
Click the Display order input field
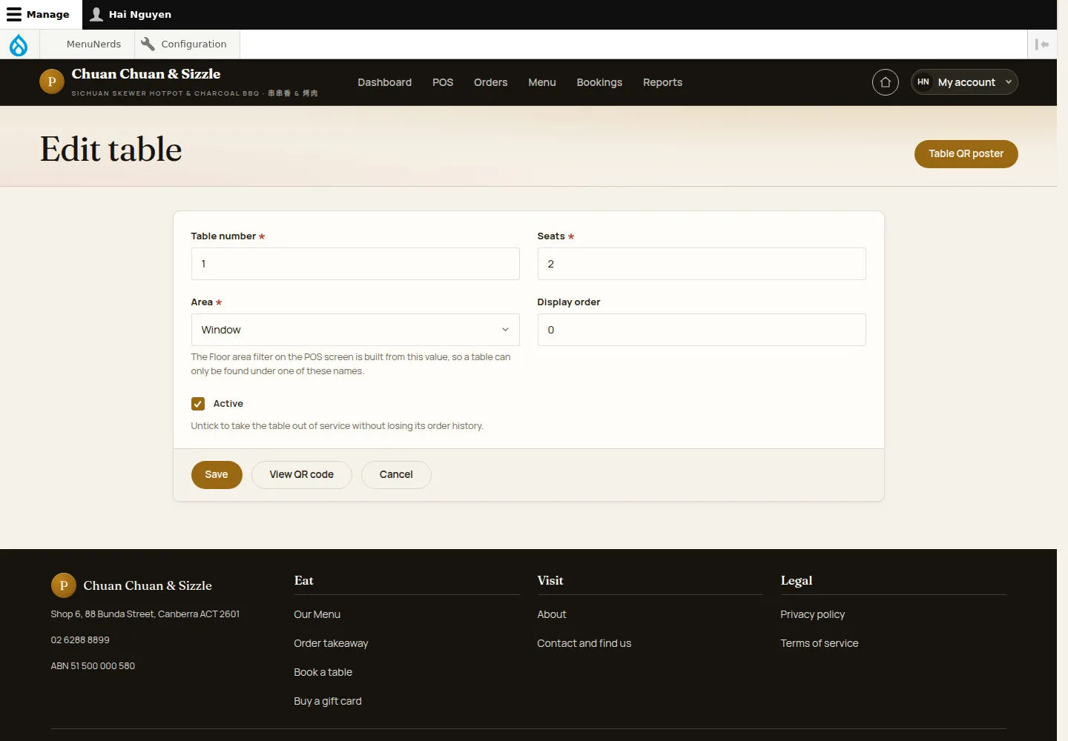tap(702, 330)
